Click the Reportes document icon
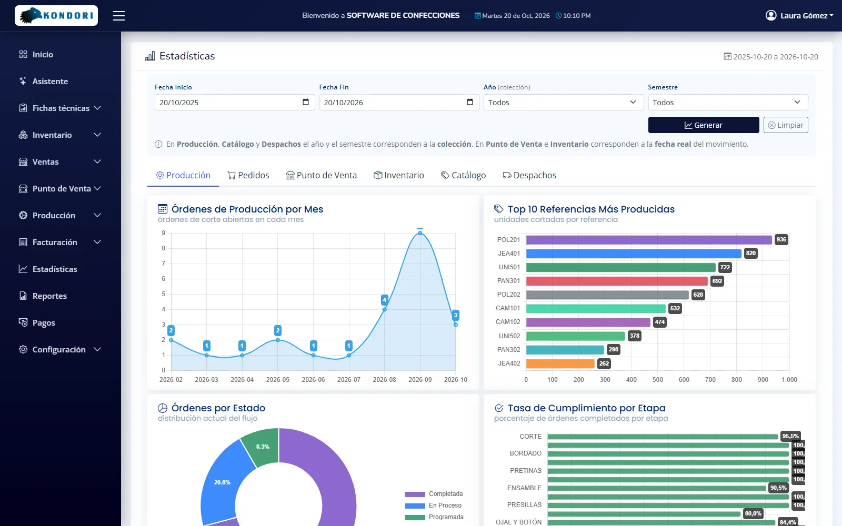The width and height of the screenshot is (842, 526). click(x=23, y=296)
